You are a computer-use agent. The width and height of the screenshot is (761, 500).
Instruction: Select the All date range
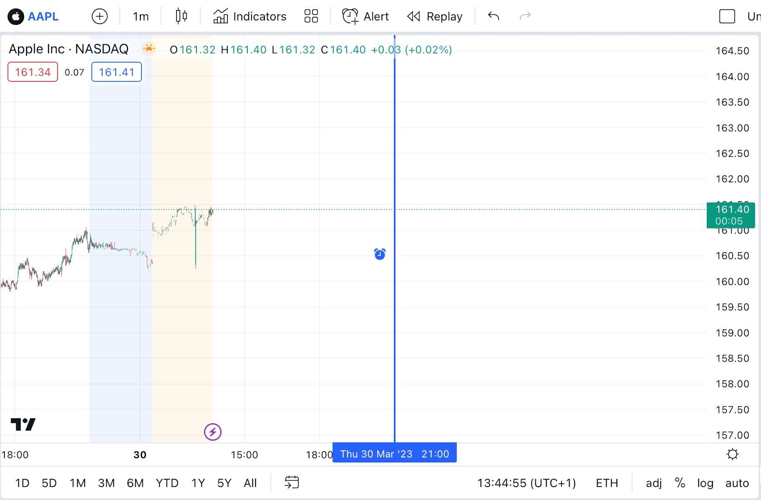250,483
